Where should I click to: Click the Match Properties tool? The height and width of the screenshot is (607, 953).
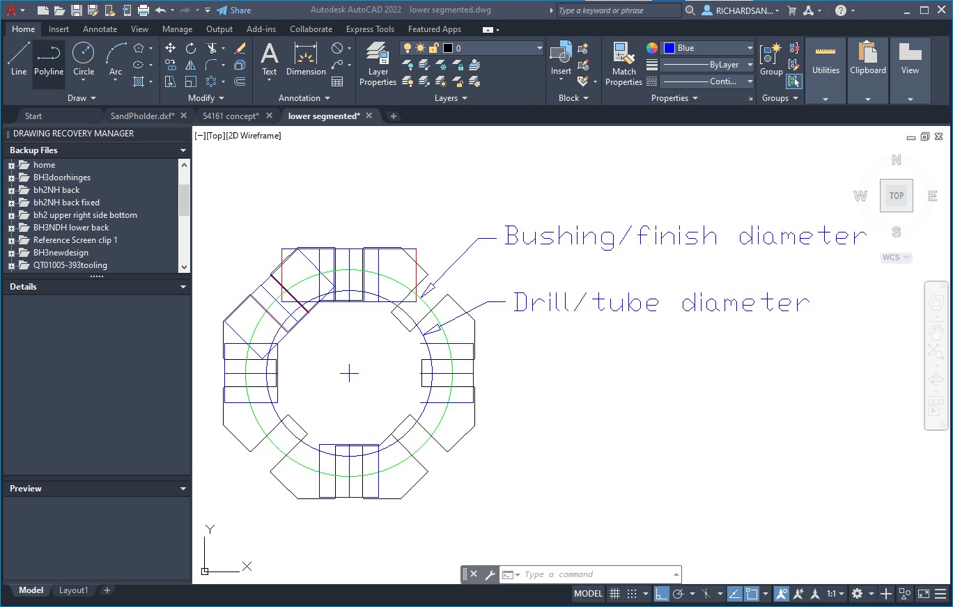click(623, 64)
